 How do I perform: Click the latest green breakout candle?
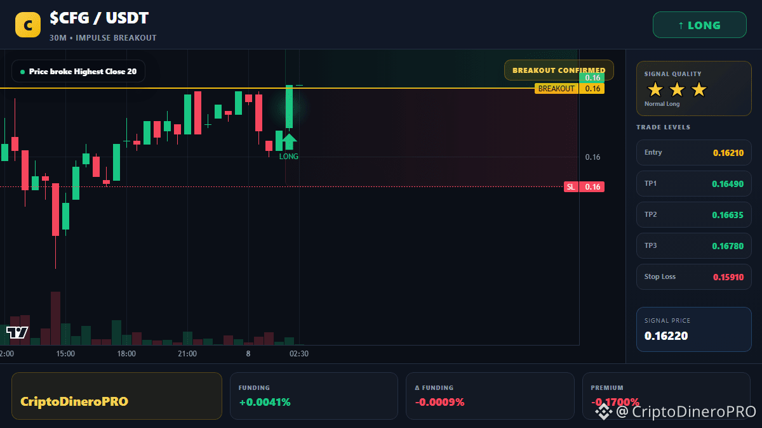(x=289, y=107)
